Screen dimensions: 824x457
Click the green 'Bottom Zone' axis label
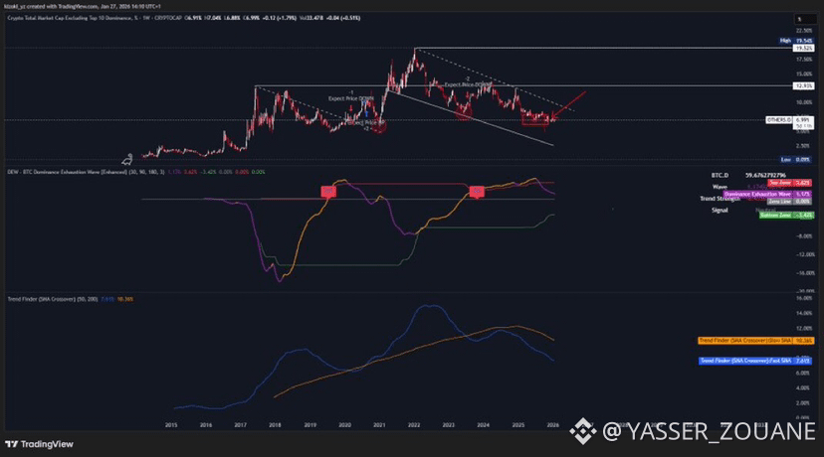(x=786, y=216)
